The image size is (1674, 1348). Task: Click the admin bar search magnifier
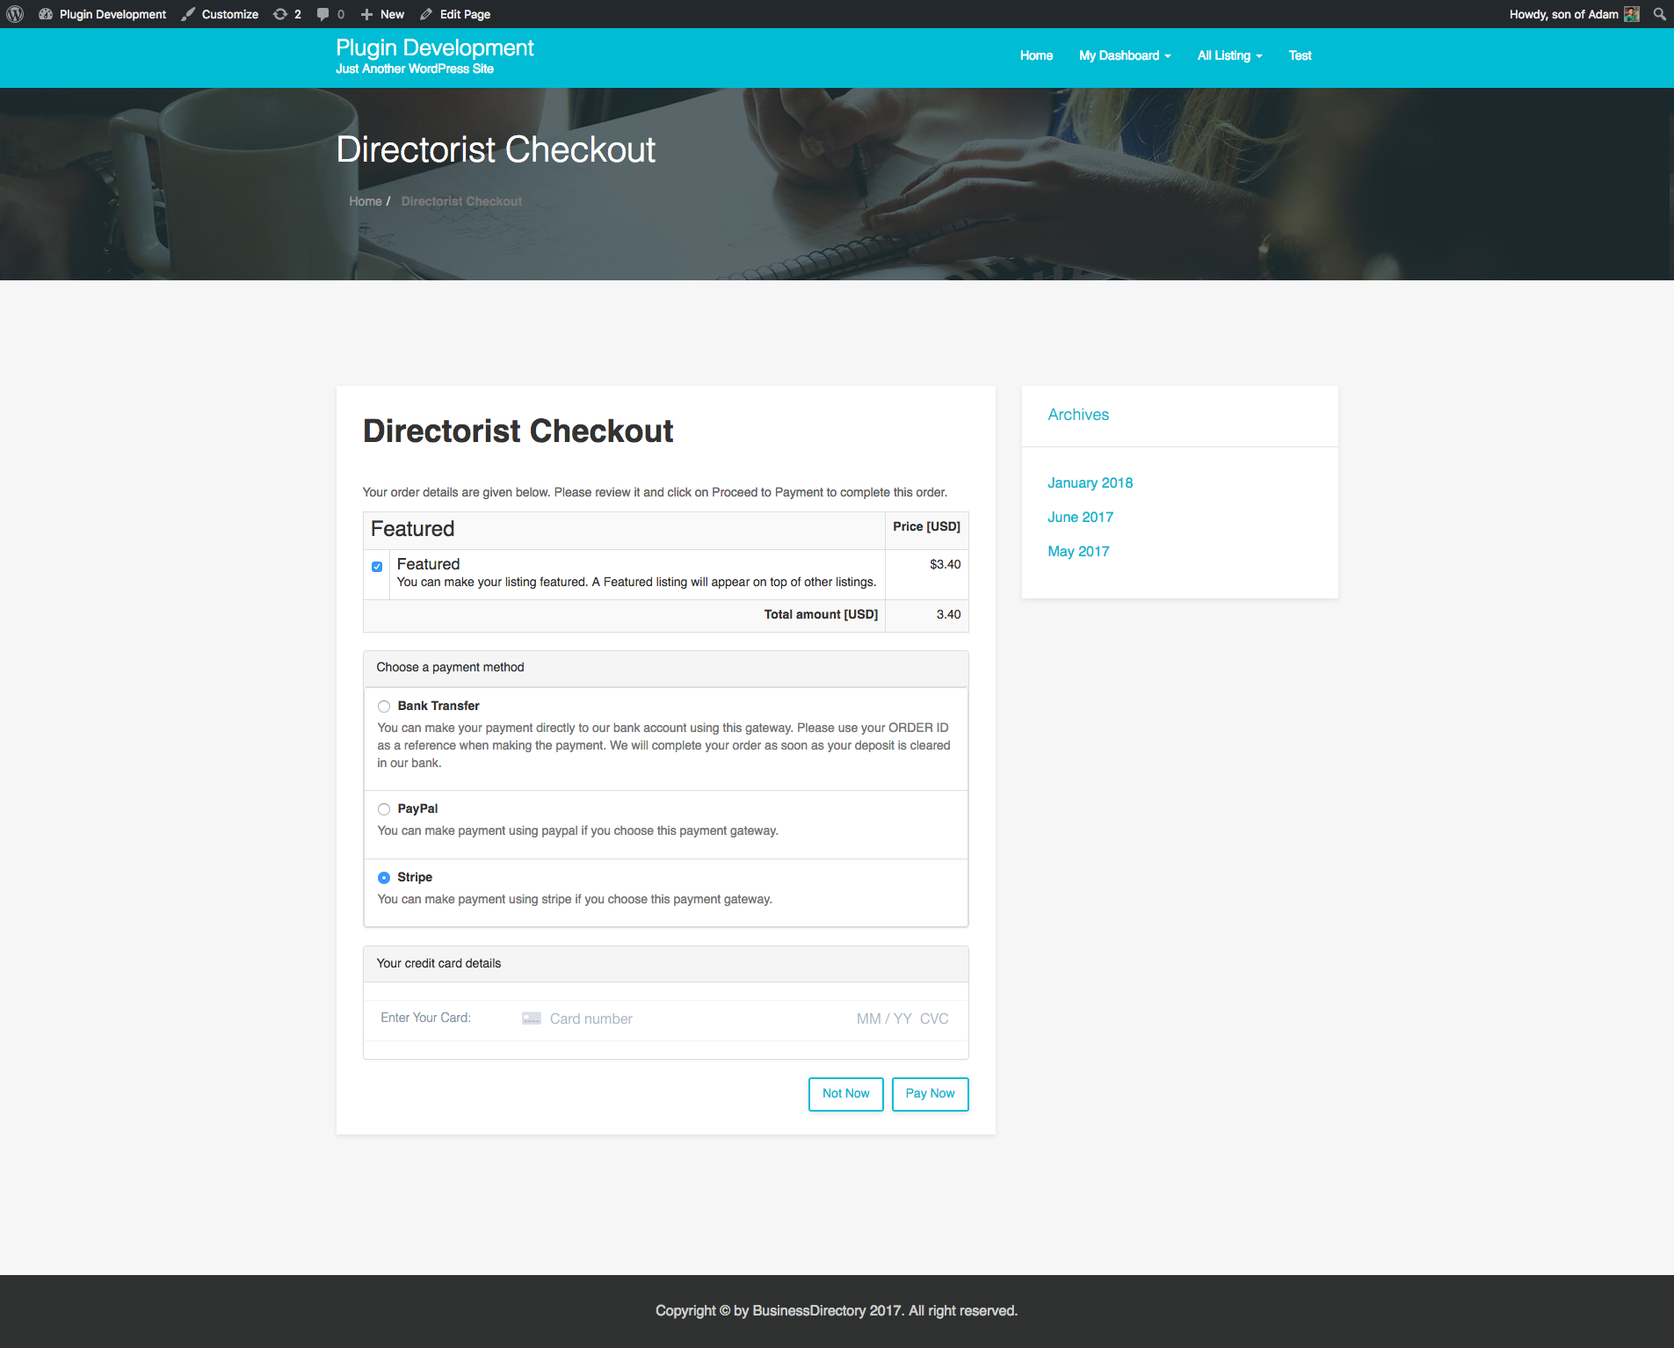click(1659, 14)
